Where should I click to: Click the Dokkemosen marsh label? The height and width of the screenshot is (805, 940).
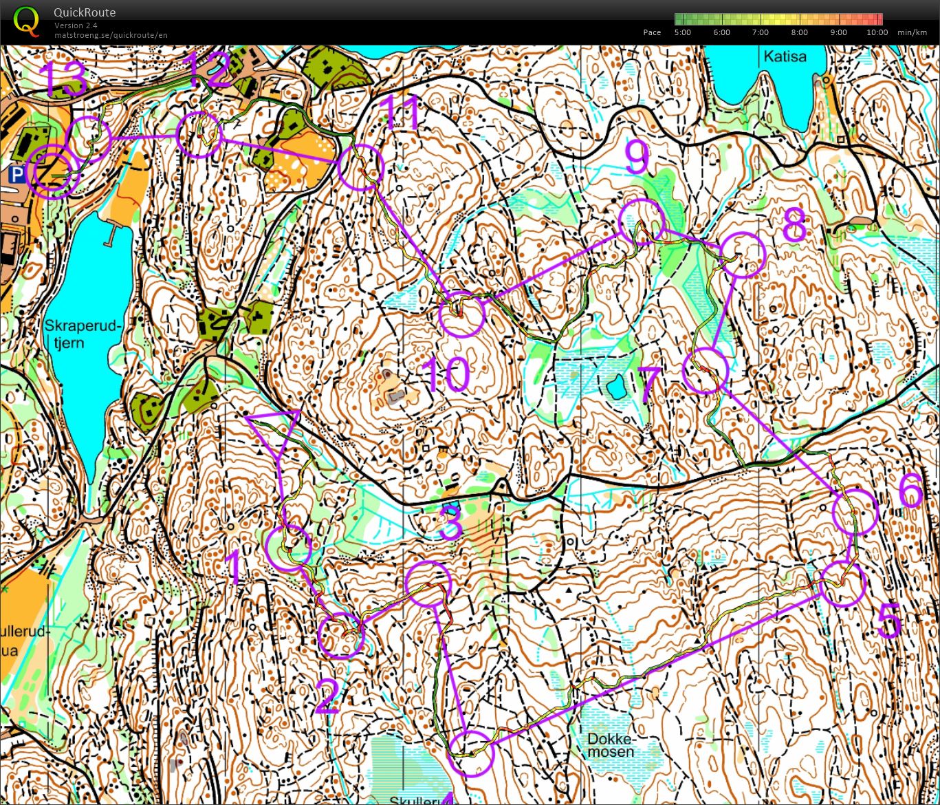click(x=611, y=745)
